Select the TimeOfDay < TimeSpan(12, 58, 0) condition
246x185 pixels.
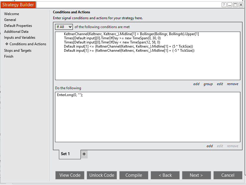tap(112, 42)
